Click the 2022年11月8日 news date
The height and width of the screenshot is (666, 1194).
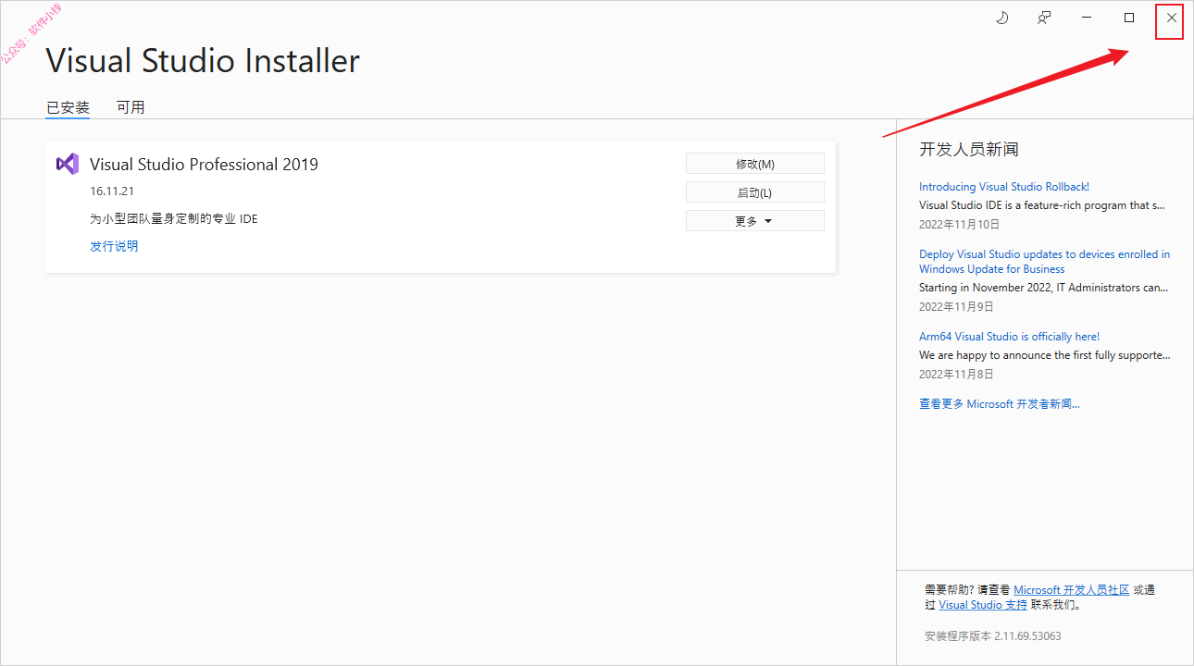point(956,374)
